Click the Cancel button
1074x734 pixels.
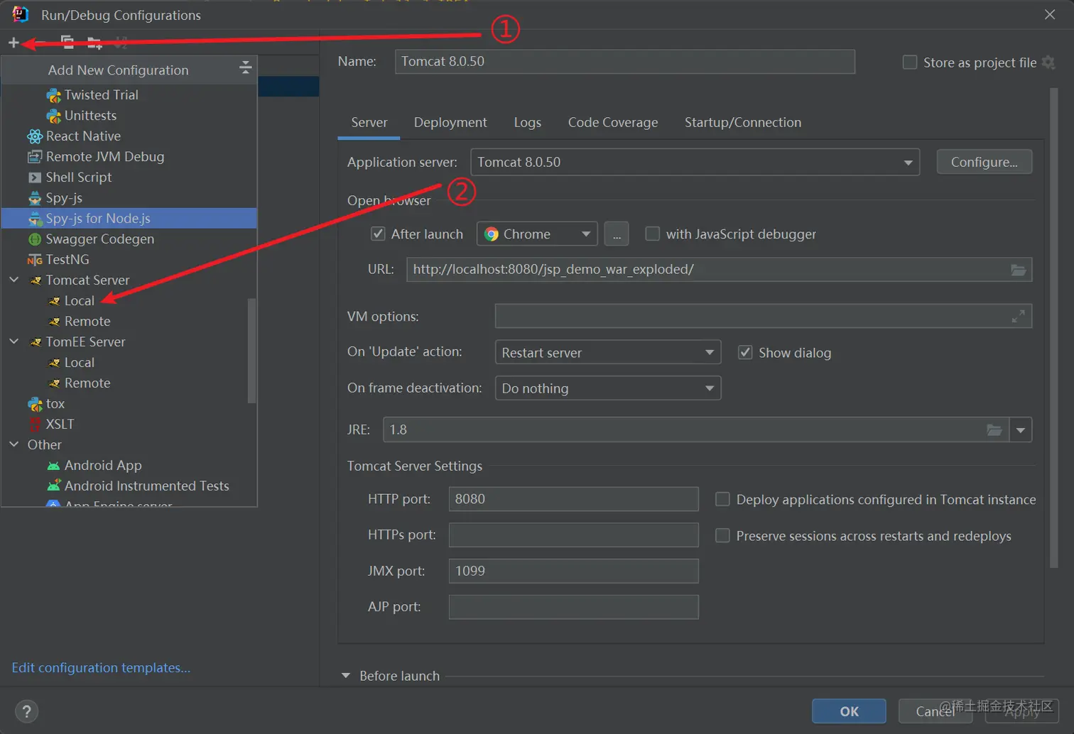pos(935,711)
